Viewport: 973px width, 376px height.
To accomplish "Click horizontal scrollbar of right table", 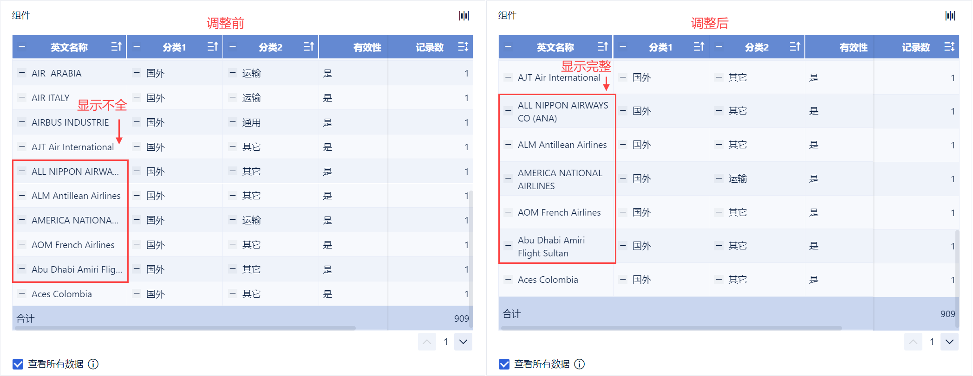I will pos(671,328).
